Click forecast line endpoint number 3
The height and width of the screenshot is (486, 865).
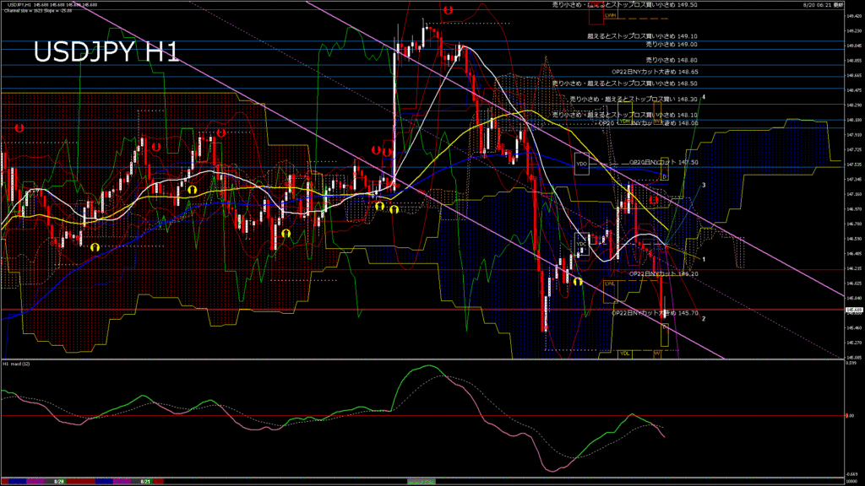704,184
